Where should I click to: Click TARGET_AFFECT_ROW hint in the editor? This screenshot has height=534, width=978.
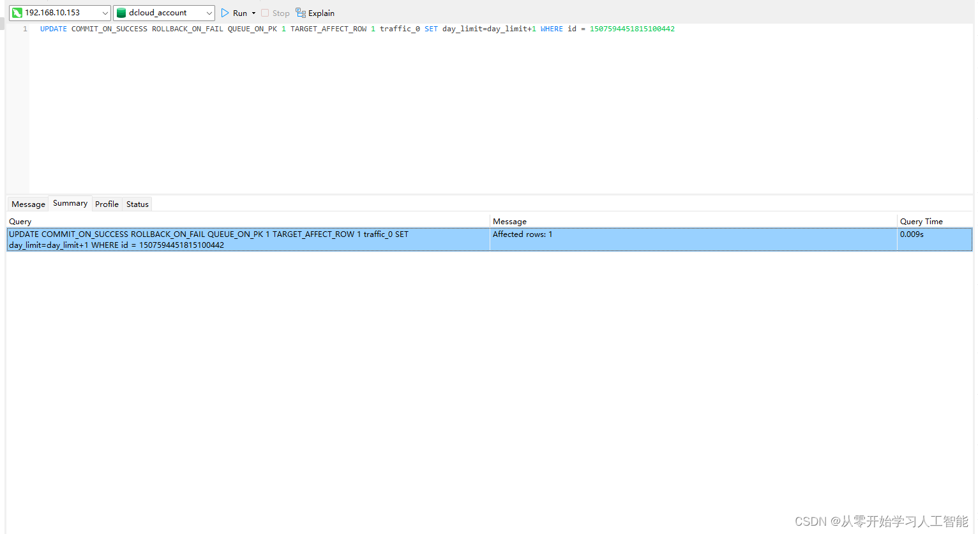point(329,29)
